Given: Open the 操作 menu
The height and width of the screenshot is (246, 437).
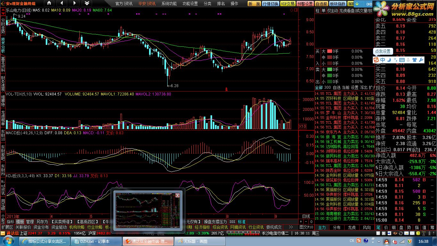Looking at the screenshot, I should pos(234,4).
